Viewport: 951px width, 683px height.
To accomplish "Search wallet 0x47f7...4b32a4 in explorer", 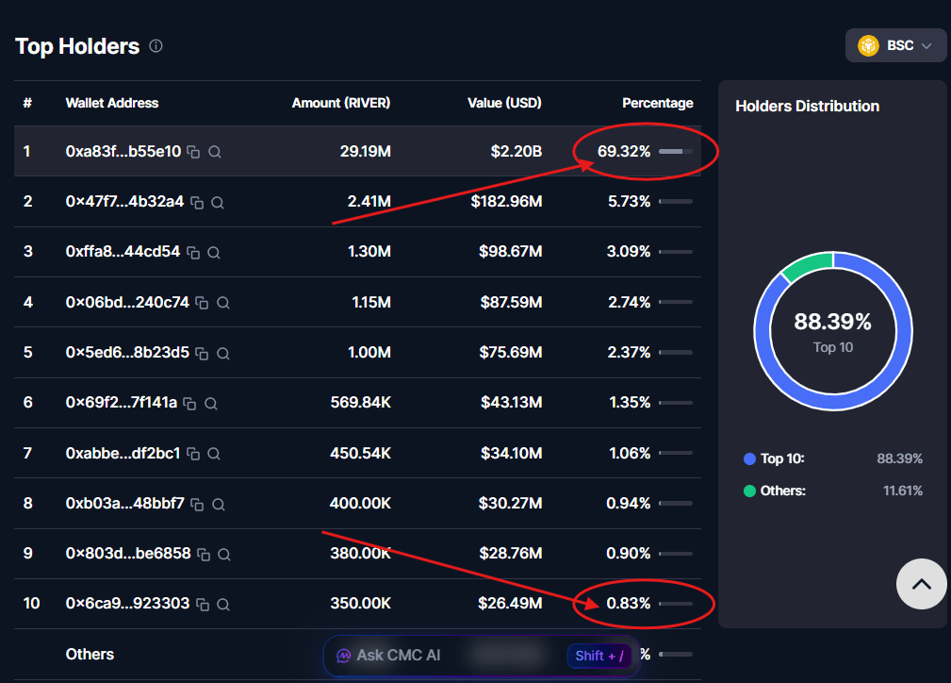I will pos(218,202).
